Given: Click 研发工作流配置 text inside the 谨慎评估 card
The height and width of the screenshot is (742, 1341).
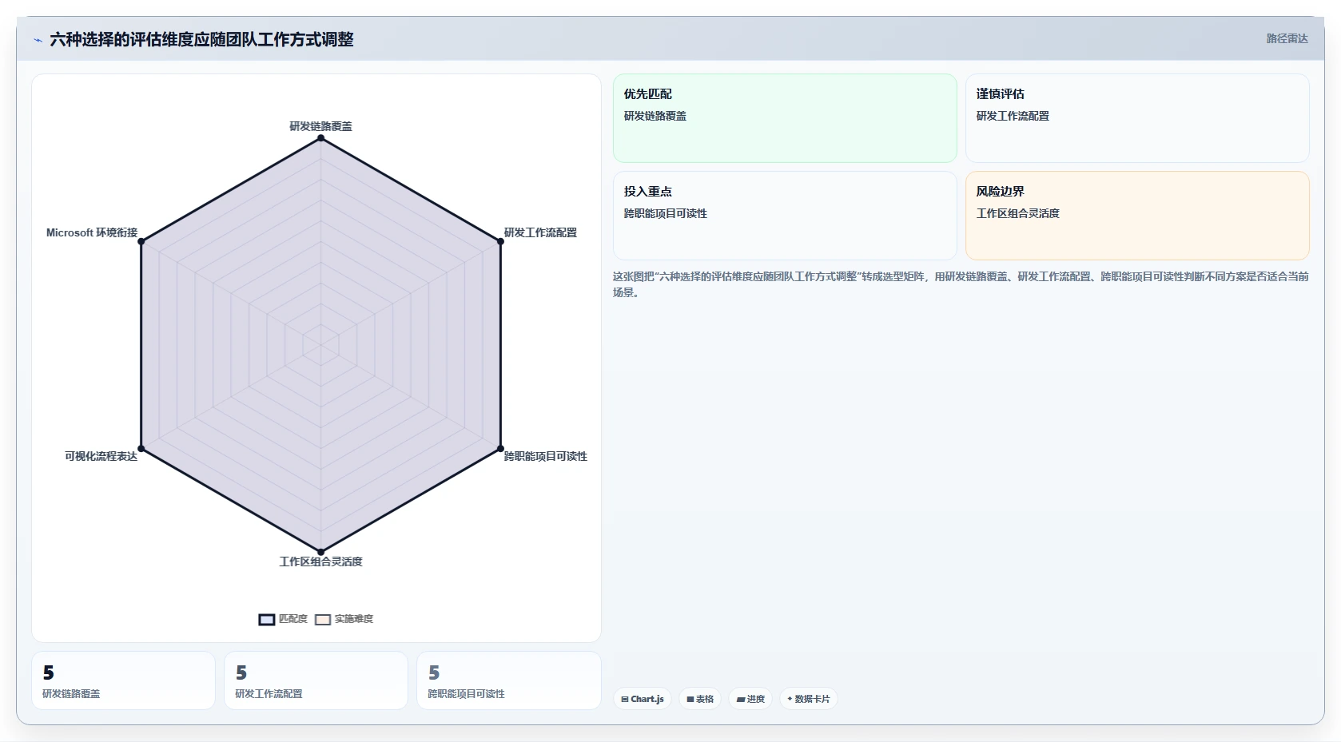Looking at the screenshot, I should (1013, 116).
